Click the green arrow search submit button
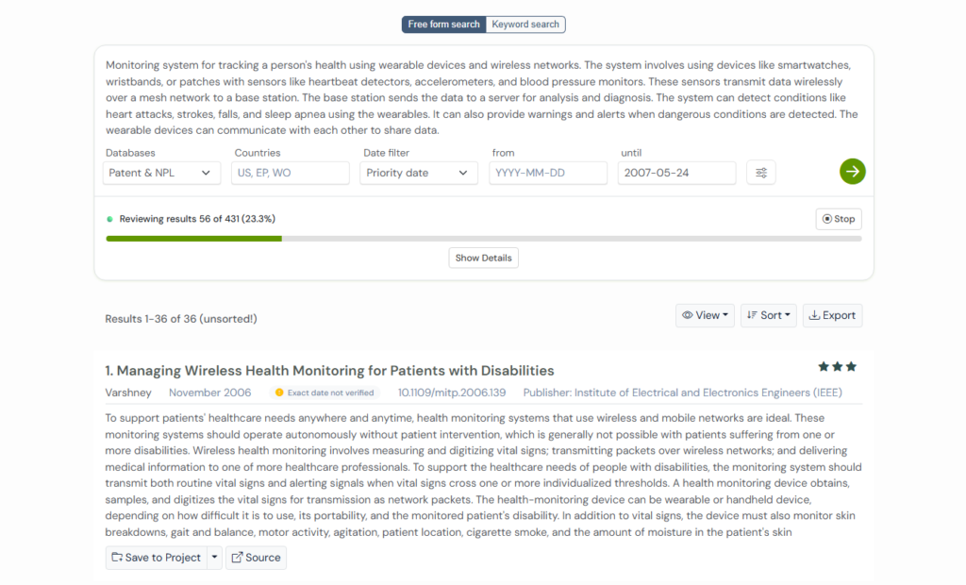The width and height of the screenshot is (966, 585). pyautogui.click(x=852, y=172)
